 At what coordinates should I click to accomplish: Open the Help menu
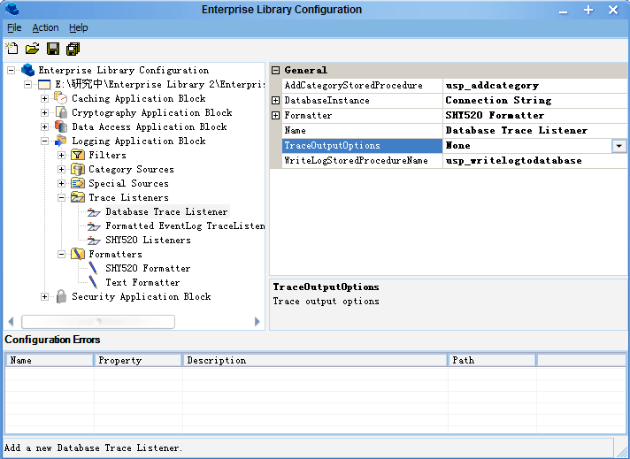pyautogui.click(x=79, y=27)
